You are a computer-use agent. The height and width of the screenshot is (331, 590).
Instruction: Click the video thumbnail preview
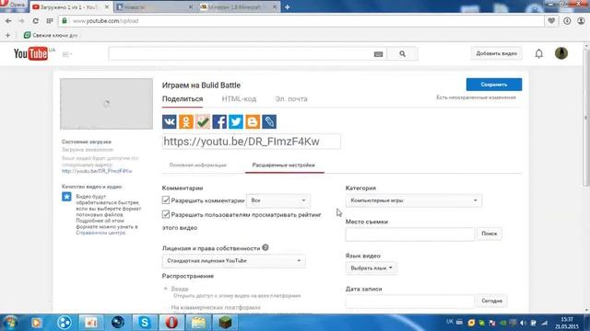point(107,104)
